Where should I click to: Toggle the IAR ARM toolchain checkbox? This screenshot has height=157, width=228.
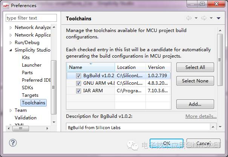tap(78, 91)
